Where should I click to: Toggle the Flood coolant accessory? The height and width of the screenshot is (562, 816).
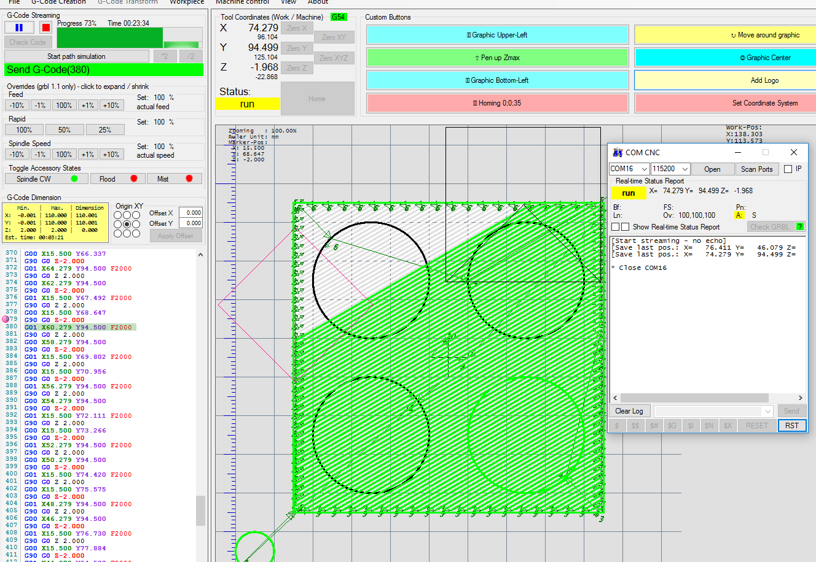click(117, 179)
